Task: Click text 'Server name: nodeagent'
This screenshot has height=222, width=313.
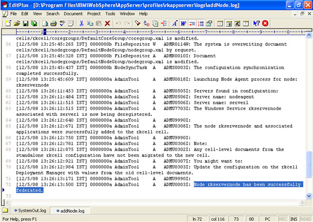Action: (x=224, y=97)
